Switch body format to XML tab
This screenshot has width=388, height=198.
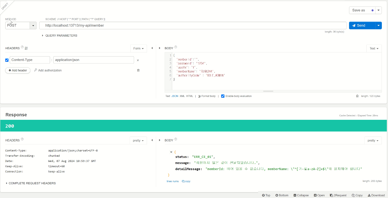coord(182,96)
